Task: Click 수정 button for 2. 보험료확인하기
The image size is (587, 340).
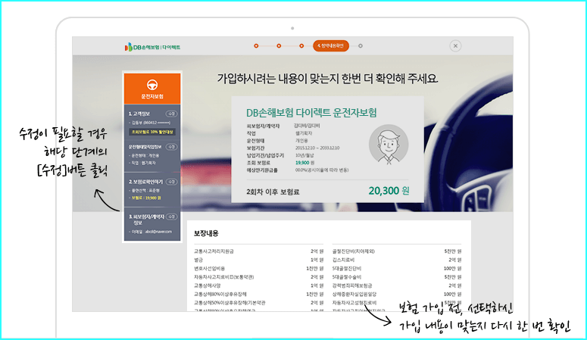Action: [172, 182]
